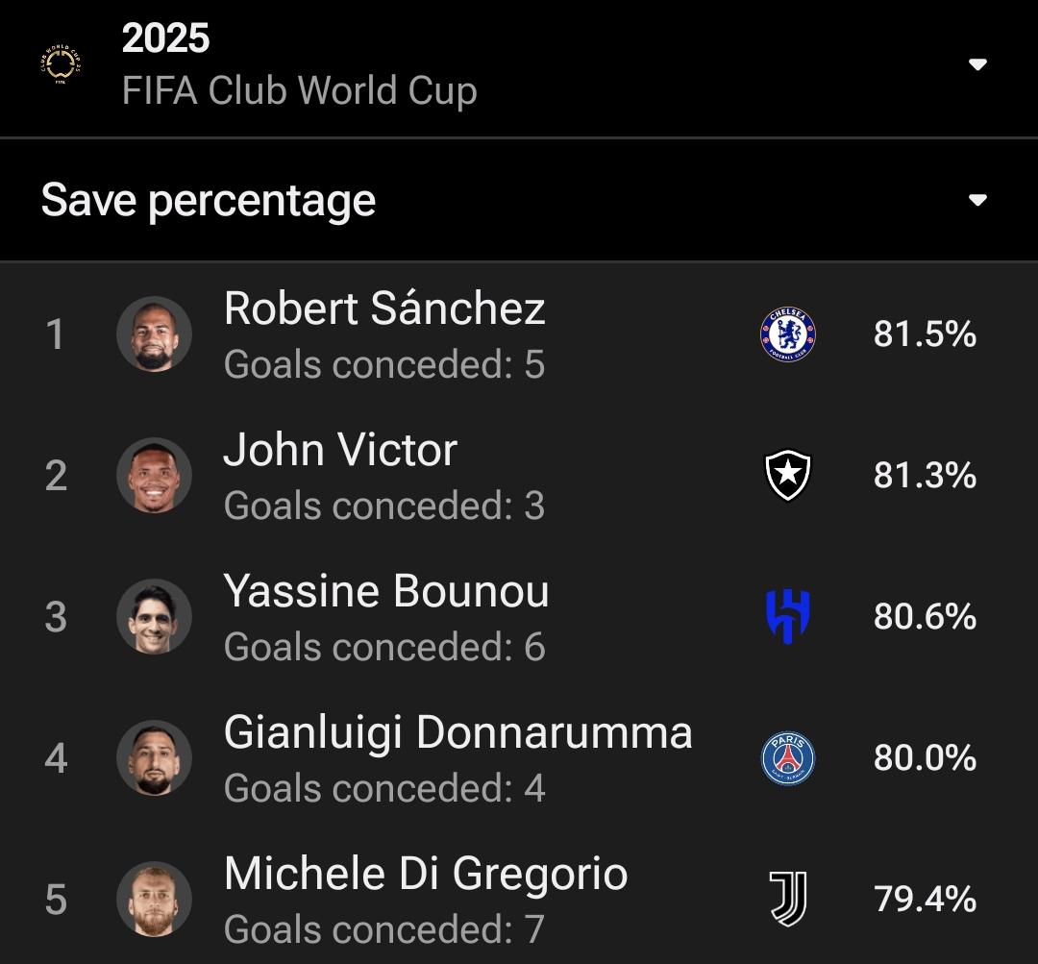1038x964 pixels.
Task: Tap the Al Hilal club crest
Action: point(787,617)
